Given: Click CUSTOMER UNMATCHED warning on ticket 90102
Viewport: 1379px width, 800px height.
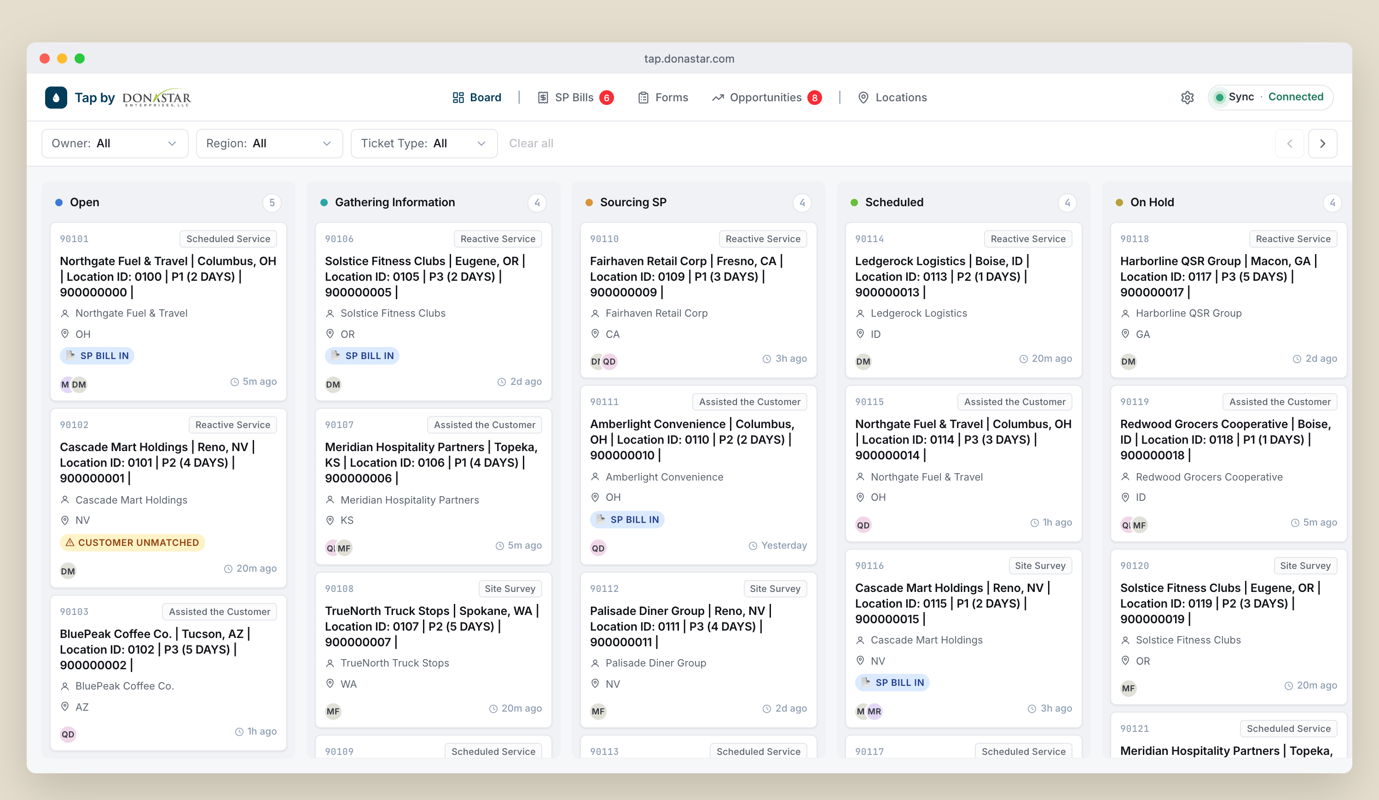Looking at the screenshot, I should click(132, 542).
